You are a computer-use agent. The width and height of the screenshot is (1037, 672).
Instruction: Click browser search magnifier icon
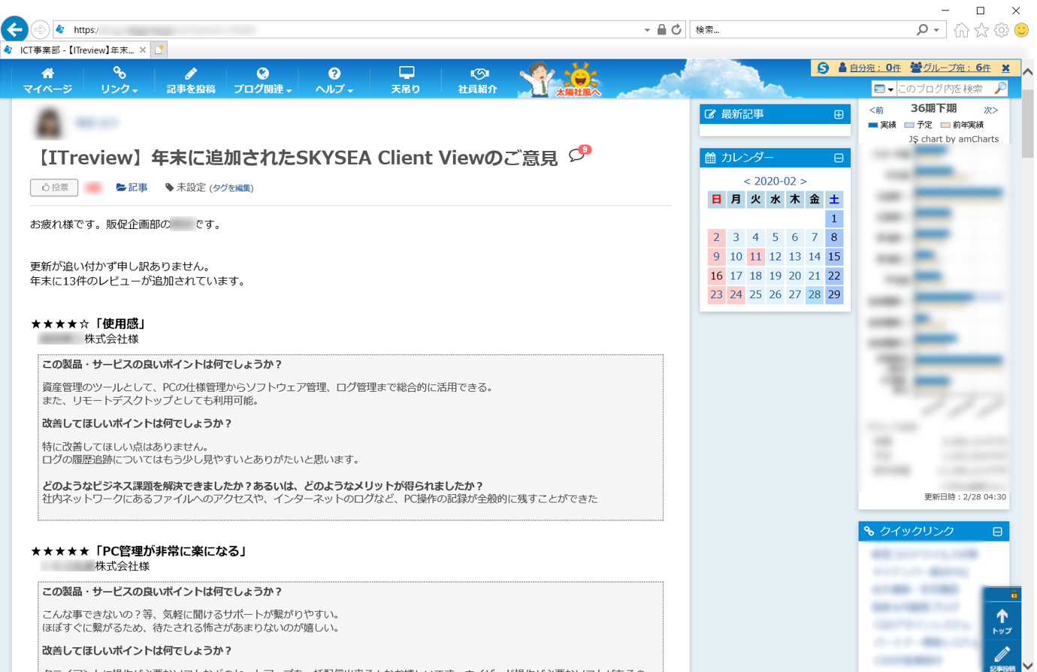point(922,29)
